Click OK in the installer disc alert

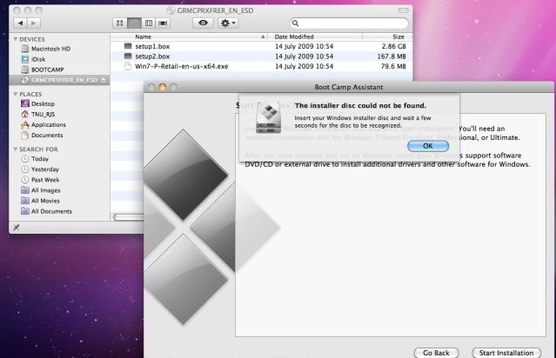pos(428,146)
